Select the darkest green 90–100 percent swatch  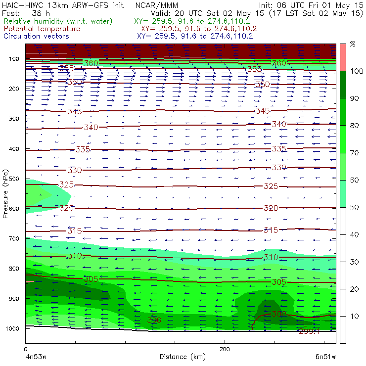point(343,84)
